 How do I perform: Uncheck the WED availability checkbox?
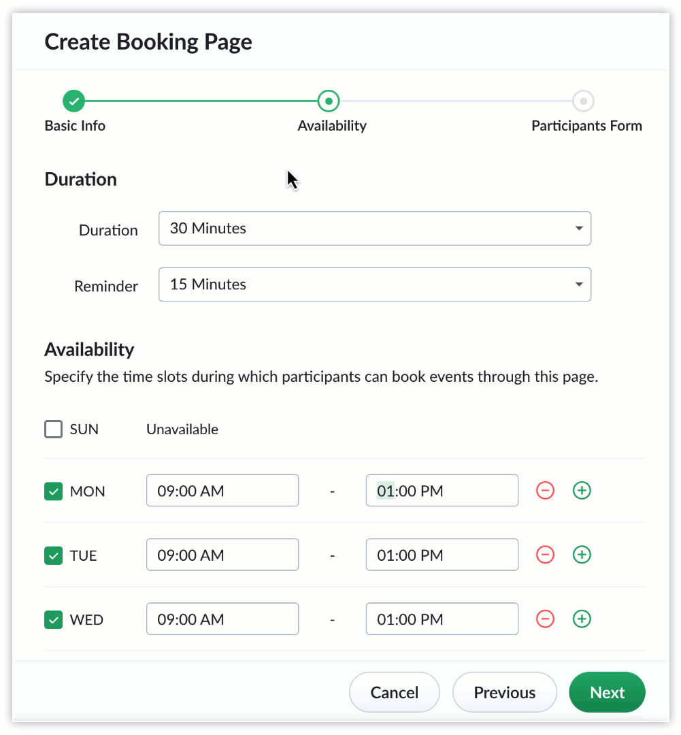[54, 620]
